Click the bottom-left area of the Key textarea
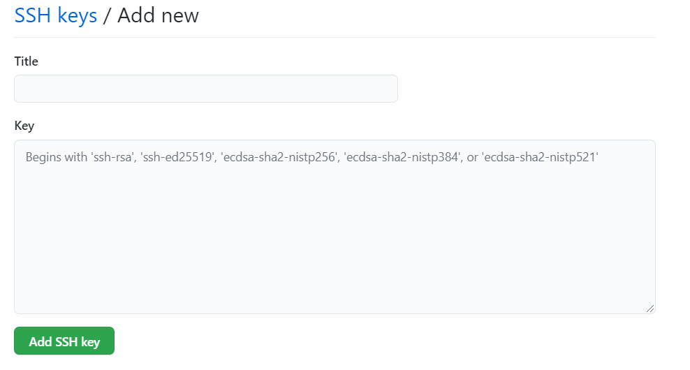Image resolution: width=690 pixels, height=370 pixels. click(35, 300)
